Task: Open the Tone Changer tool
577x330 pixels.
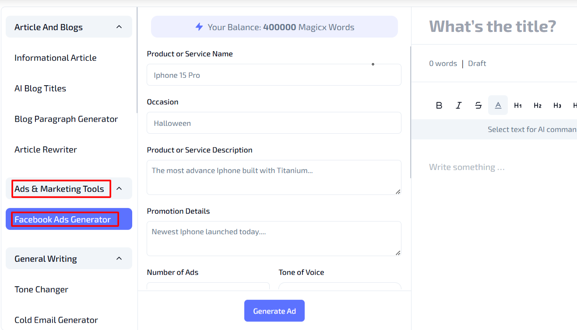Action: click(41, 289)
